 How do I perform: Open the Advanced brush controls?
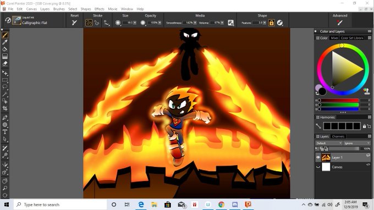click(340, 23)
